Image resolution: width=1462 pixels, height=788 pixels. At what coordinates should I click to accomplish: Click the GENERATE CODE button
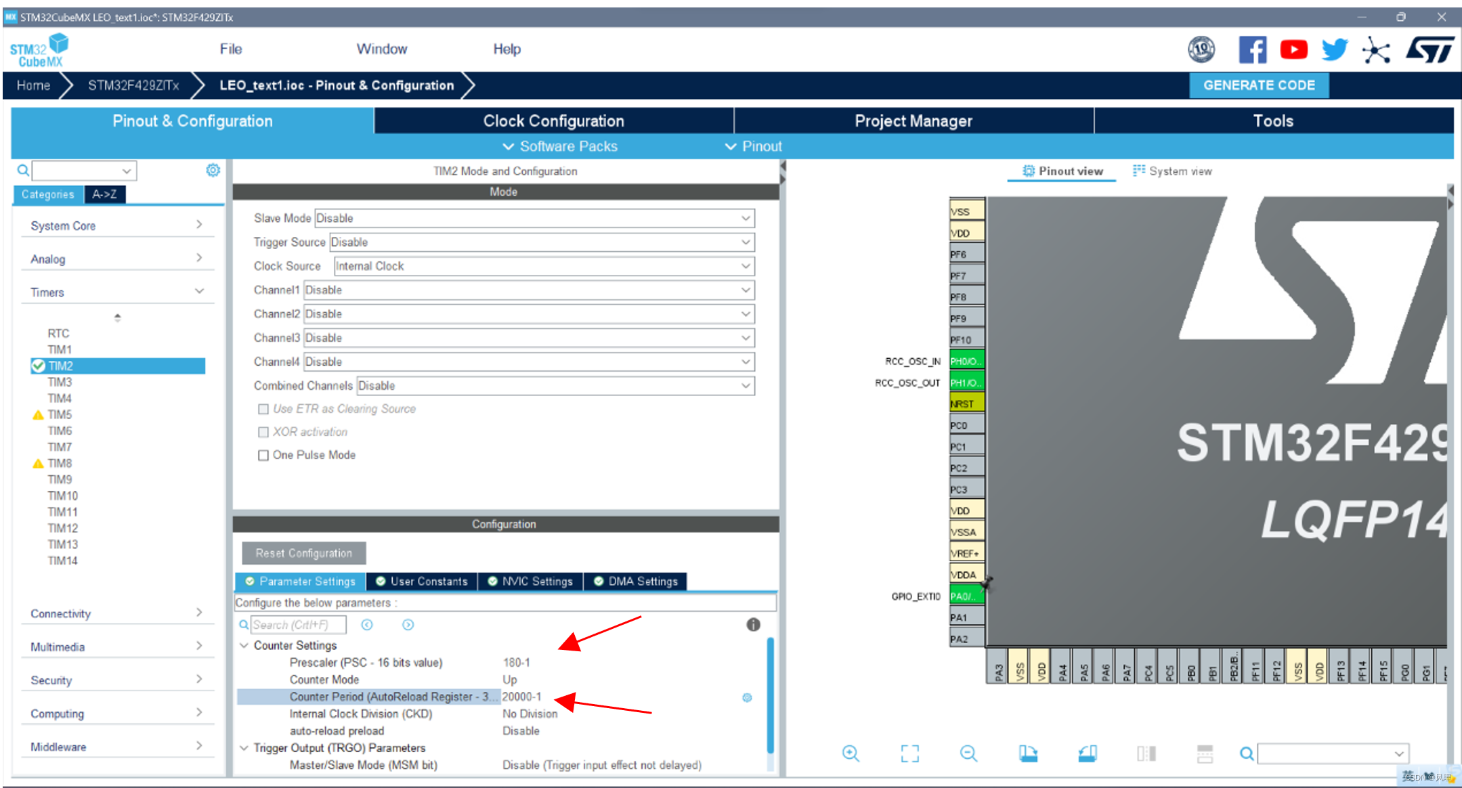[1258, 85]
